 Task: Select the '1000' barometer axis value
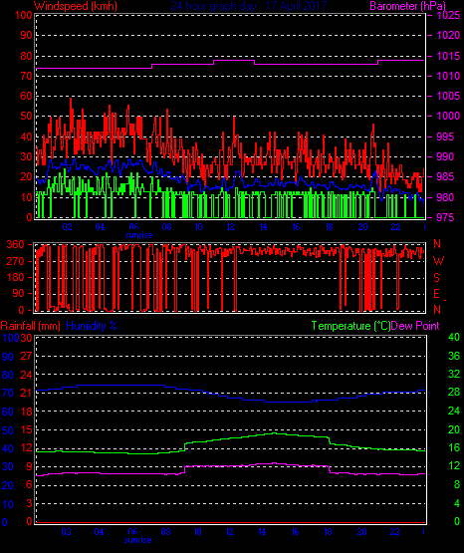click(x=448, y=116)
